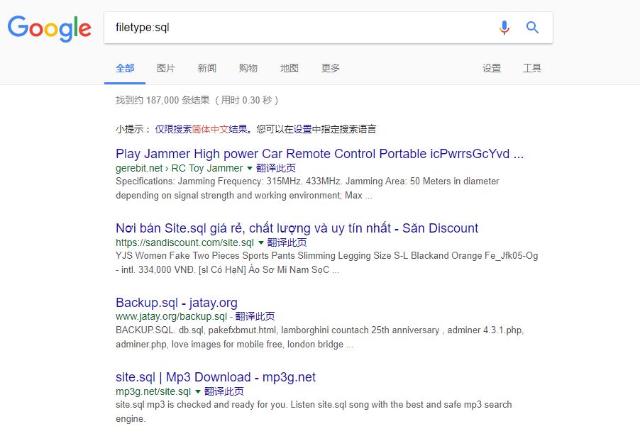Open site.sql Mp3 Download result

click(216, 377)
